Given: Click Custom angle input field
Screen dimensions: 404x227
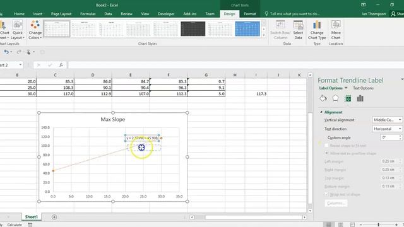Looking at the screenshot, I should [389, 137].
